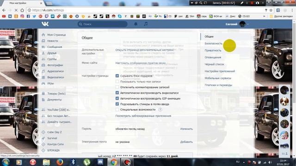This screenshot has height=166, width=296.
Task: Open uTorrent from the taskbar
Action: (86, 162)
